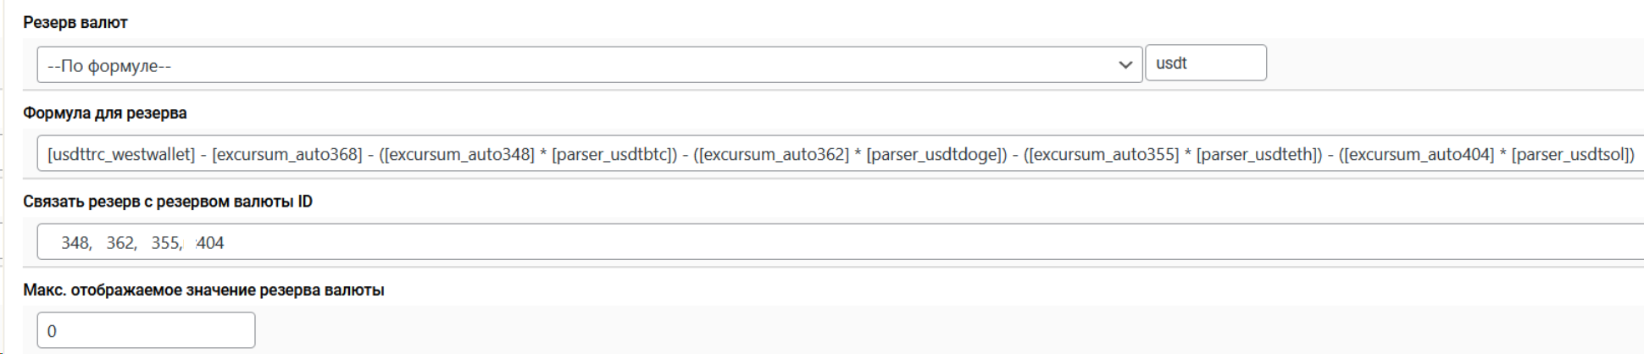This screenshot has height=354, width=1644.
Task: Click the 'usdt' currency code field
Action: click(1205, 64)
